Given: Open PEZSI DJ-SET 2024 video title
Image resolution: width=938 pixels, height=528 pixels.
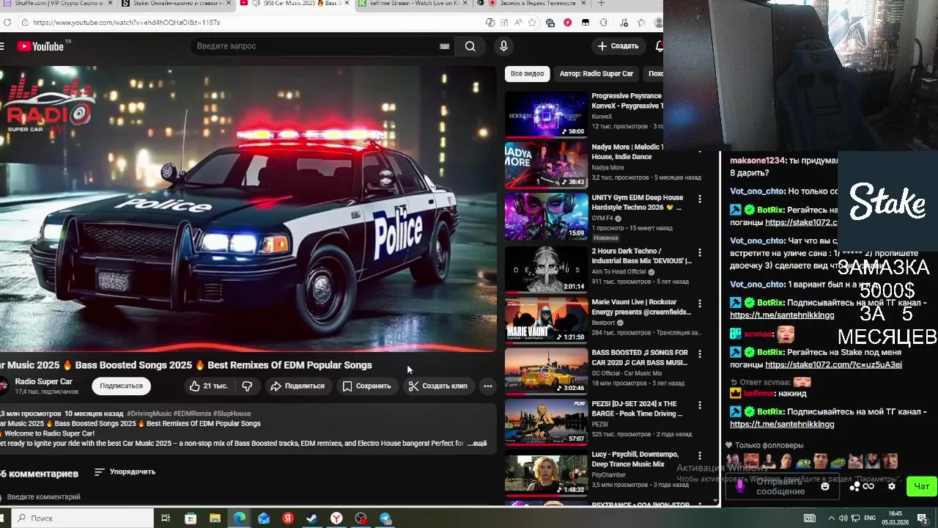Looking at the screenshot, I should click(637, 408).
